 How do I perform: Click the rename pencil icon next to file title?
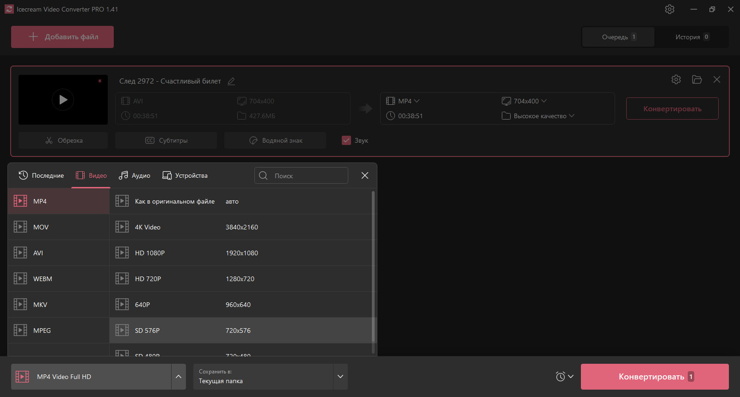pos(231,81)
